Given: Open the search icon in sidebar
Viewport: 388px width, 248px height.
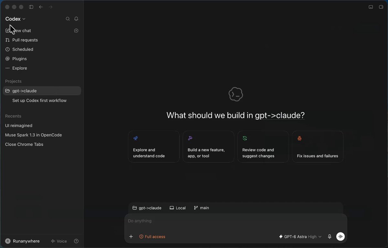Looking at the screenshot, I should tap(68, 19).
